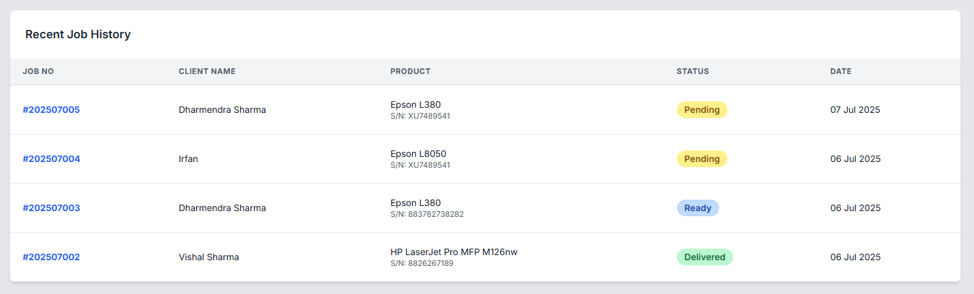This screenshot has width=974, height=294.
Task: Click the JOB NO column header
Action: point(38,71)
